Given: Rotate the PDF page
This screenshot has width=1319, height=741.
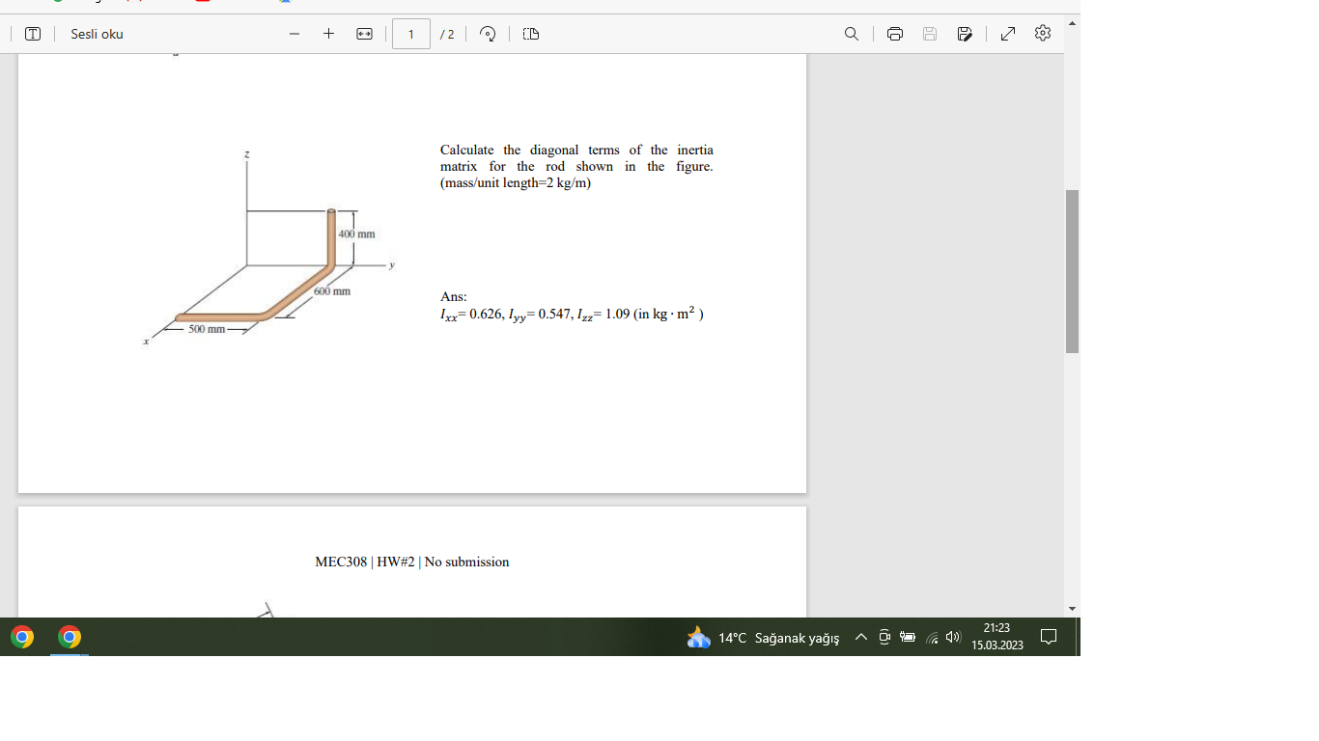Looking at the screenshot, I should pyautogui.click(x=488, y=33).
